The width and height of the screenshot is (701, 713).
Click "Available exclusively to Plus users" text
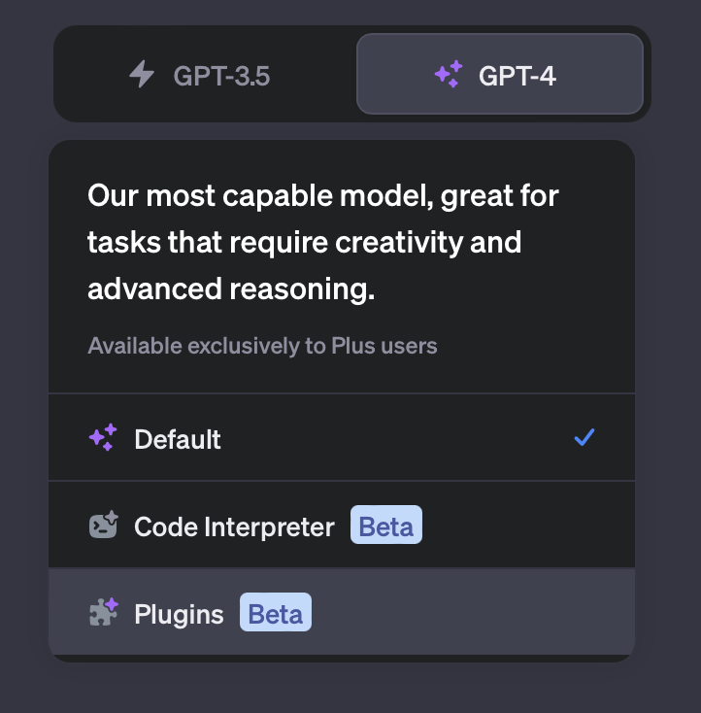tap(262, 345)
